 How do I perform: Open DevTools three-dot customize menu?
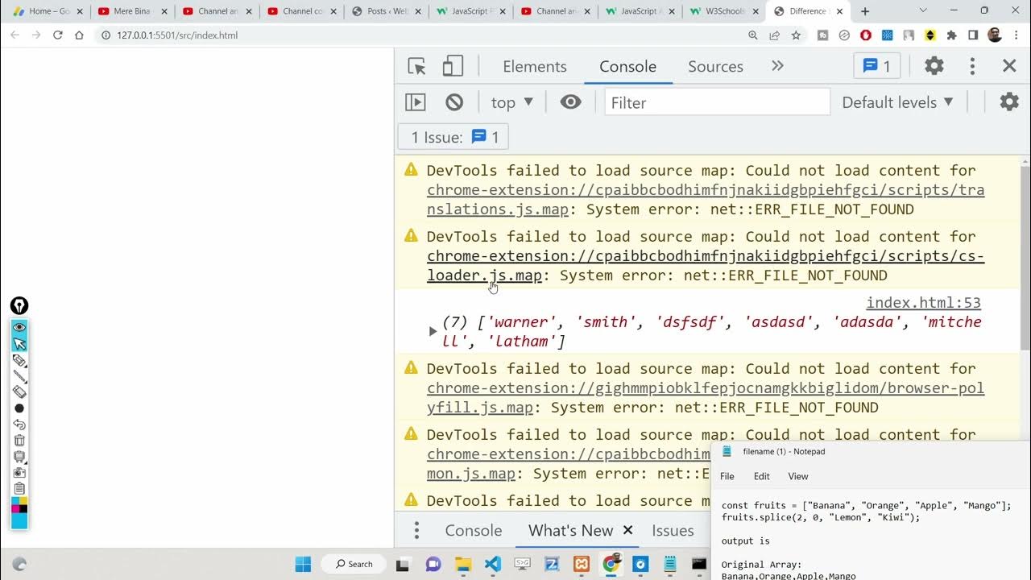click(x=972, y=66)
